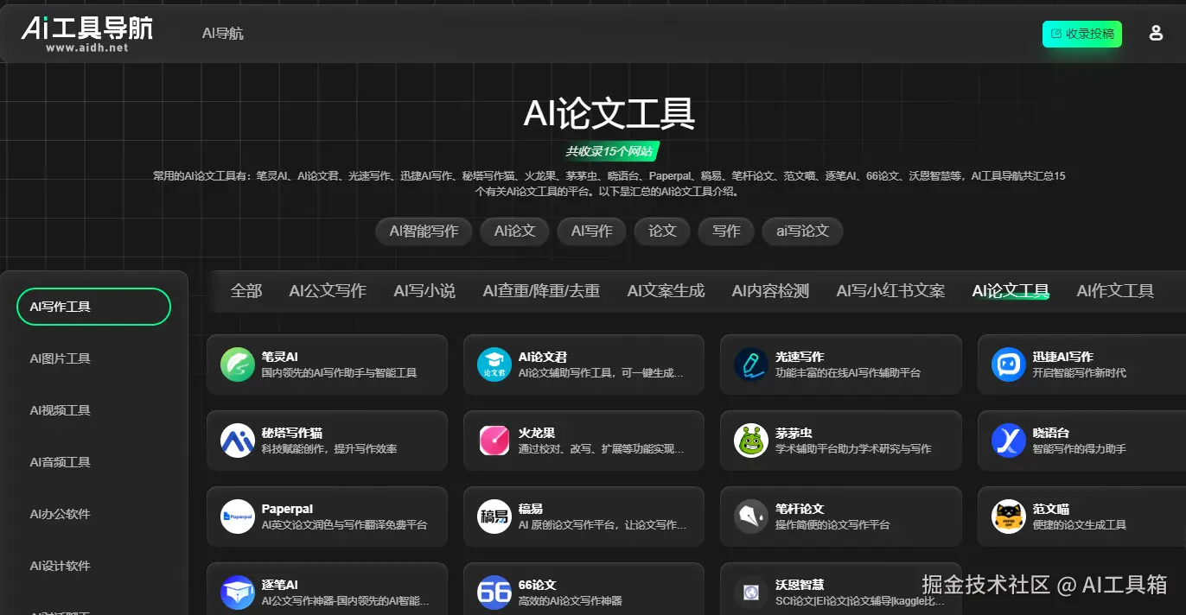The height and width of the screenshot is (615, 1186).
Task: Click the 晓语台 blue X icon
Action: pos(1008,441)
